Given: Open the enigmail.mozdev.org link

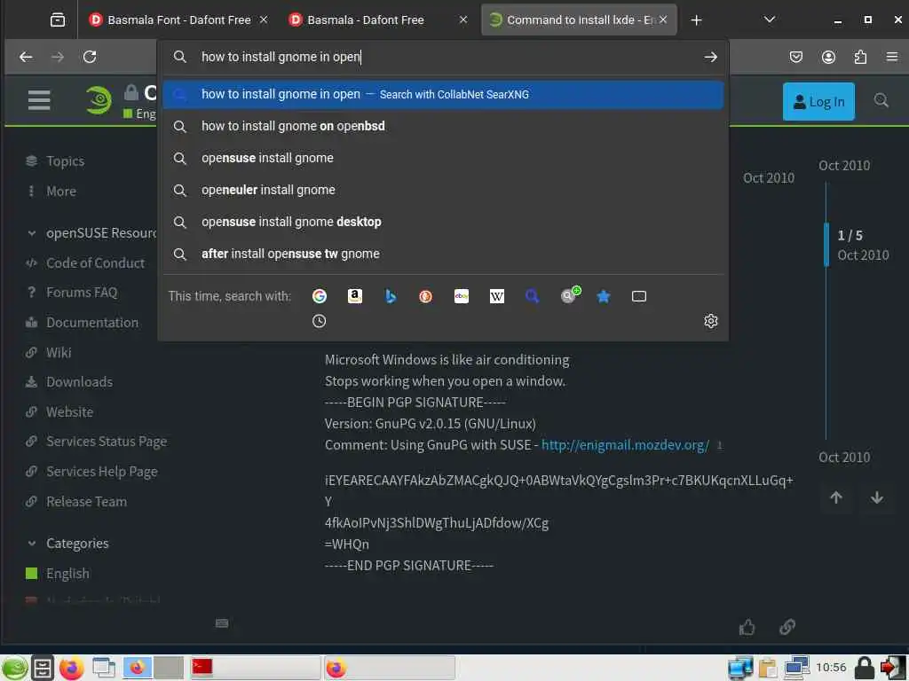Looking at the screenshot, I should pyautogui.click(x=625, y=445).
